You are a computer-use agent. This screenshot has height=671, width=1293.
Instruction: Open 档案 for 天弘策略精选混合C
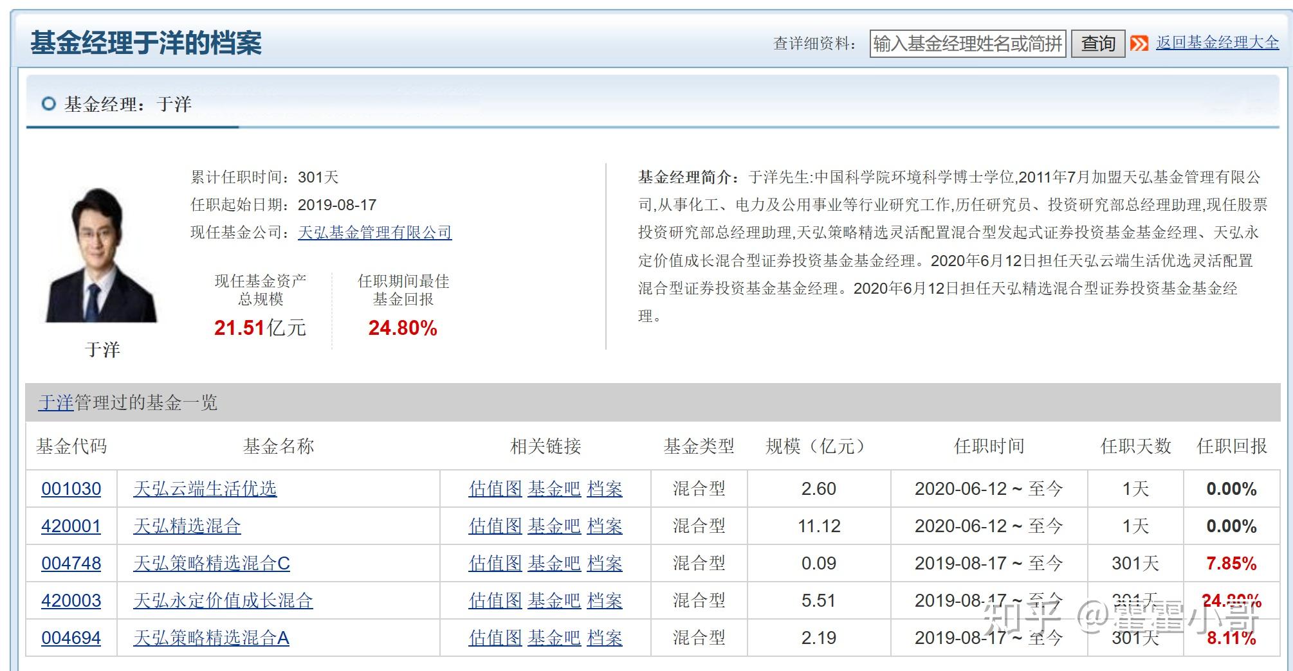tap(605, 564)
